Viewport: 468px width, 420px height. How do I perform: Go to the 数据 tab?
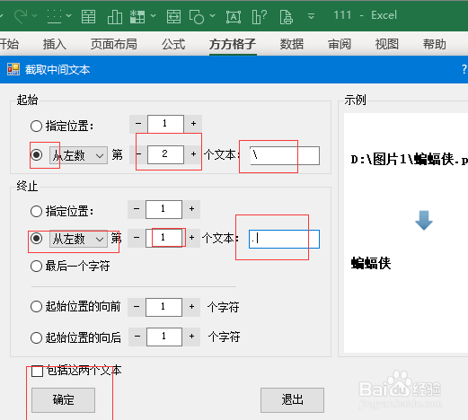pos(292,44)
